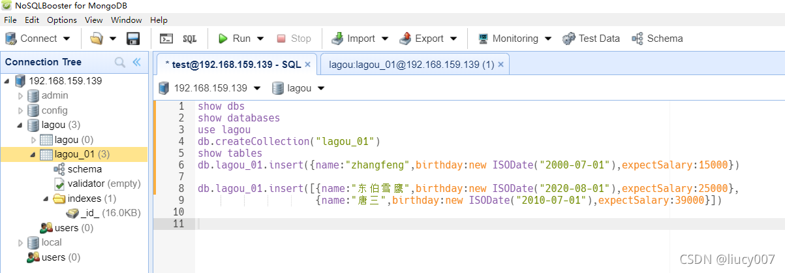Expand the lagou (0) collection node

(x=33, y=140)
